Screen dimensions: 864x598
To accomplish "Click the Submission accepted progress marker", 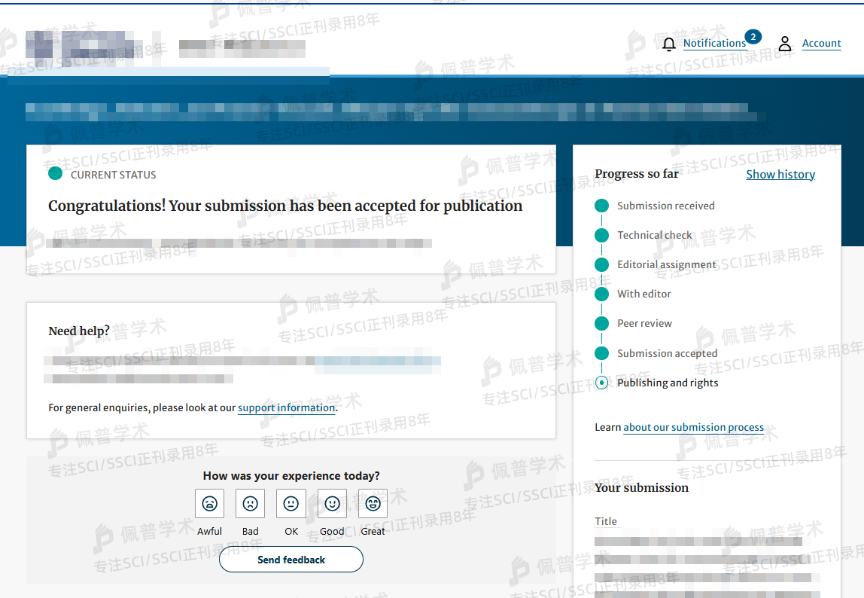I will pyautogui.click(x=601, y=353).
